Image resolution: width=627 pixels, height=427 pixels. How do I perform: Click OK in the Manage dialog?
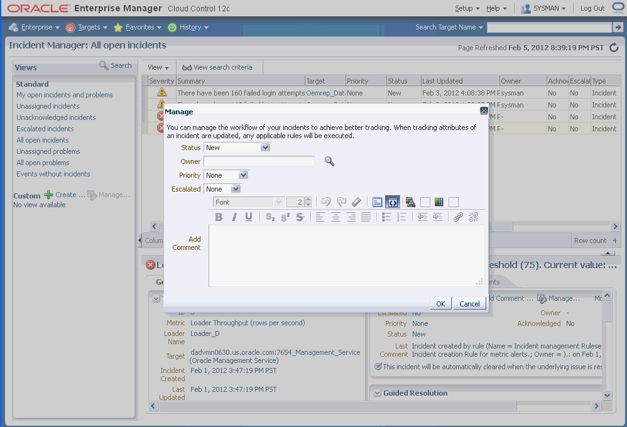click(440, 303)
